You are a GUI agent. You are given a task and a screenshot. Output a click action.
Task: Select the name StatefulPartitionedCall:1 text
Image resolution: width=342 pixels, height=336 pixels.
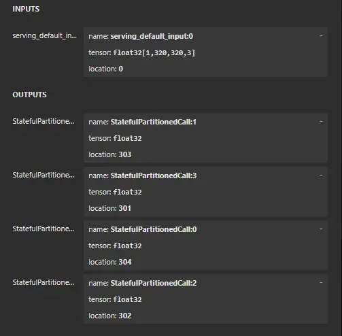pyautogui.click(x=154, y=122)
